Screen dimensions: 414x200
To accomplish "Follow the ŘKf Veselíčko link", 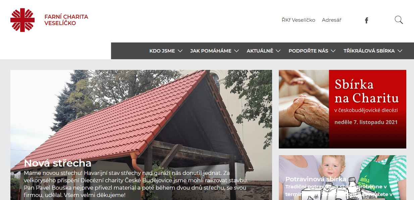I will coord(299,20).
